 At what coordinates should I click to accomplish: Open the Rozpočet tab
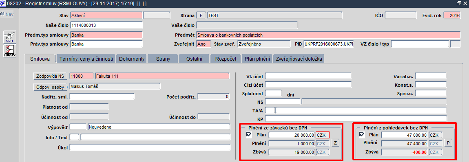click(x=226, y=59)
